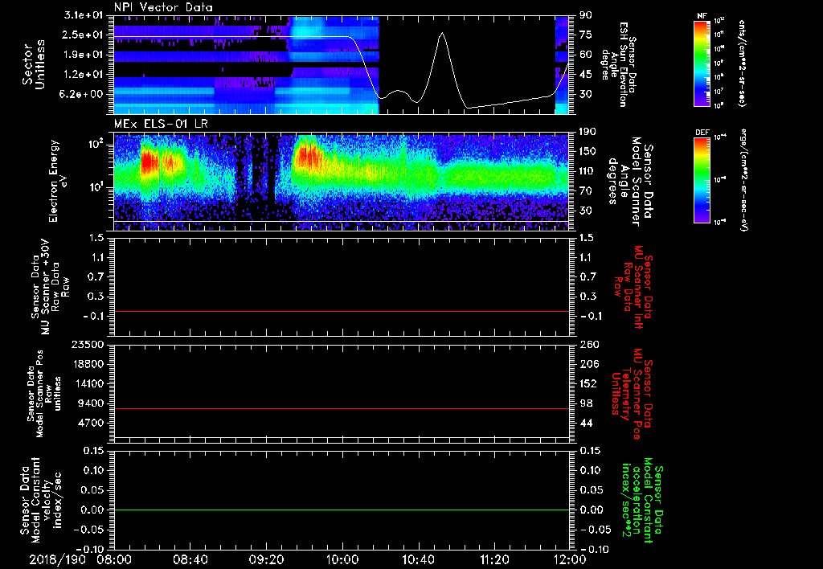823x569 pixels.
Task: Click the DEF color scale bar
Action: (702, 180)
